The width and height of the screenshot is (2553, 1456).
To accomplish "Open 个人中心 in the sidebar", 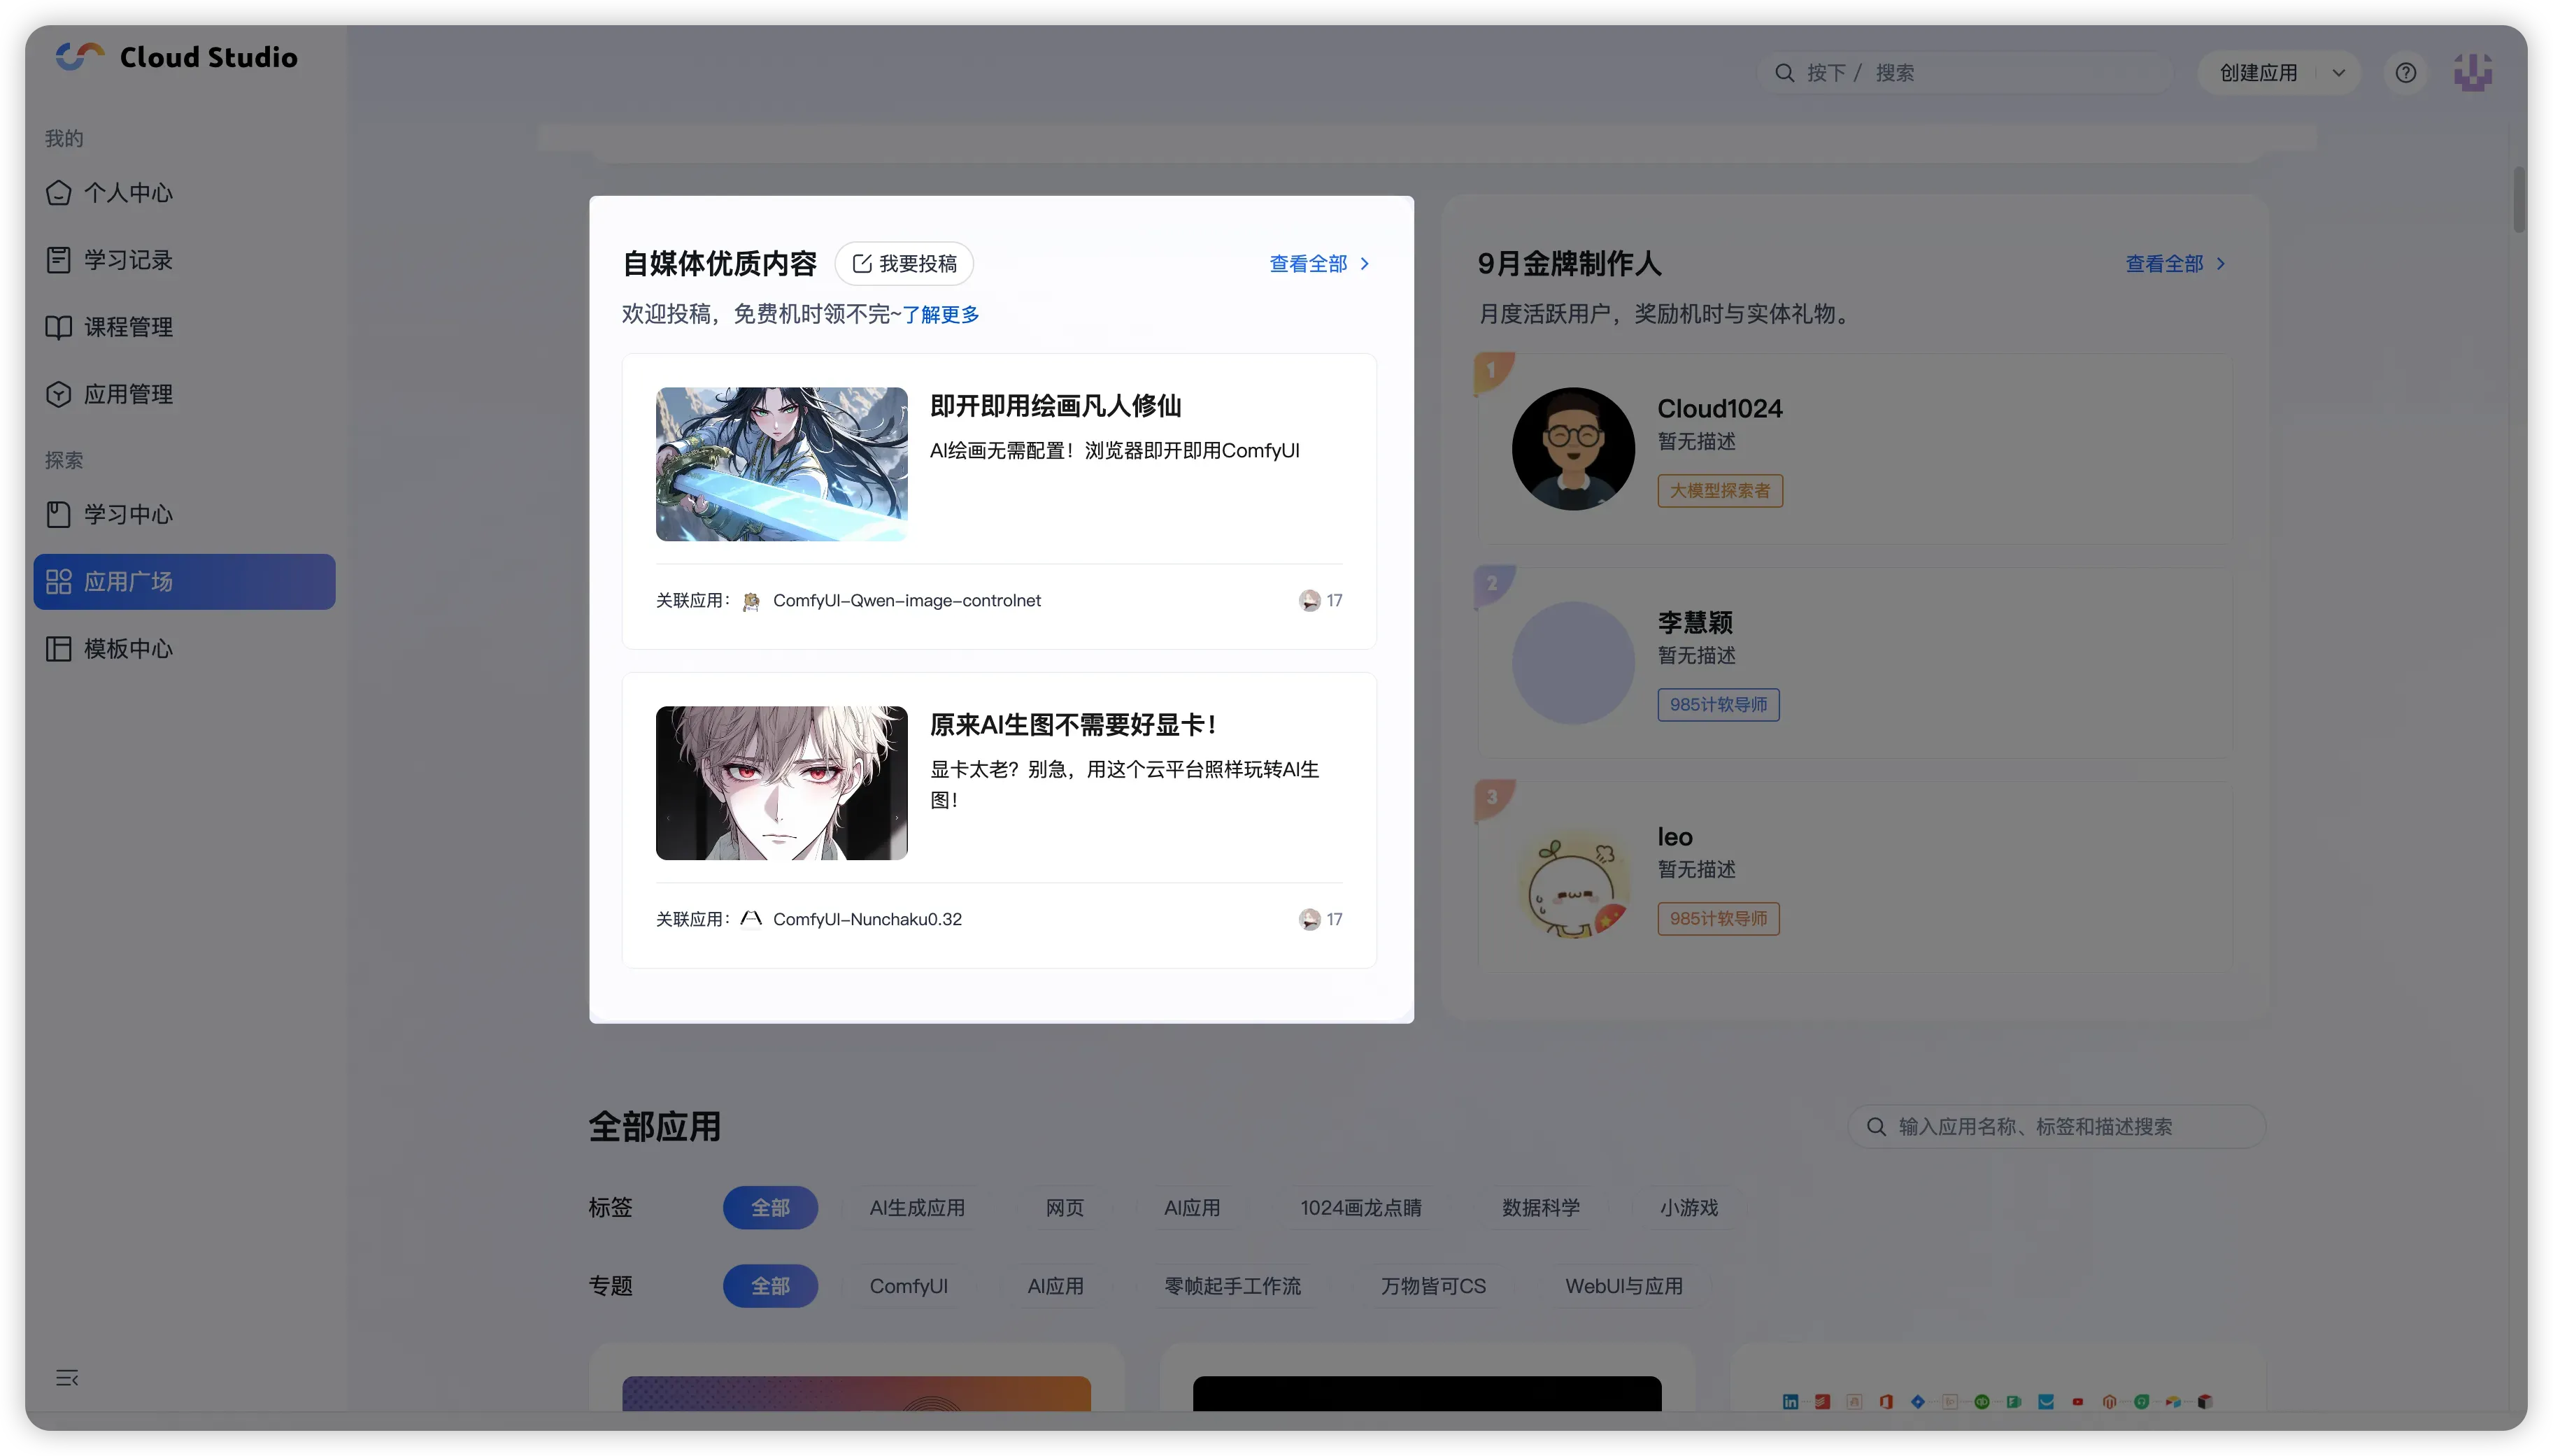I will click(x=127, y=193).
